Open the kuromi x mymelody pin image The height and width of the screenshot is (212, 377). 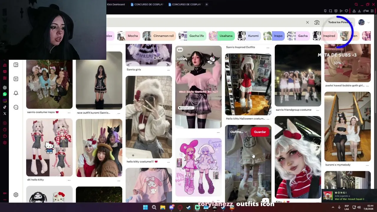click(x=348, y=127)
